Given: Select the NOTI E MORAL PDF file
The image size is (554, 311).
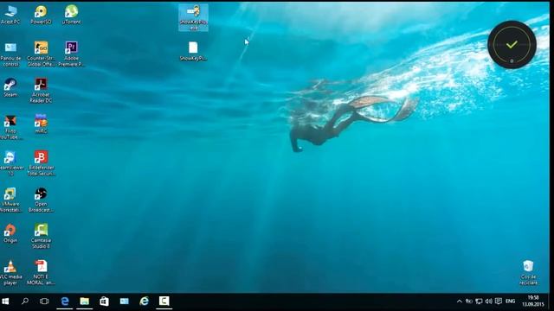Looking at the screenshot, I should point(41,273).
